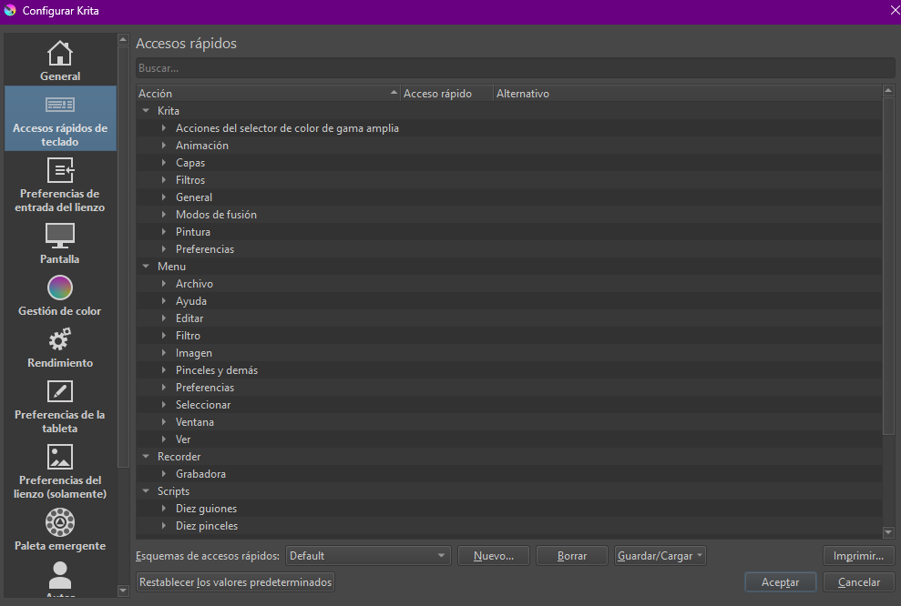The width and height of the screenshot is (901, 606).
Task: Click the Borrar button
Action: pos(572,555)
